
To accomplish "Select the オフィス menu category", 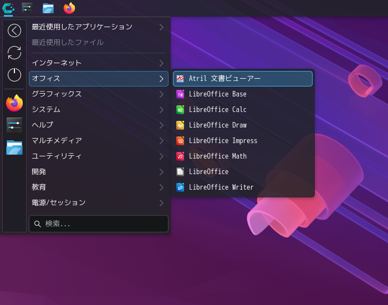I will pos(99,79).
